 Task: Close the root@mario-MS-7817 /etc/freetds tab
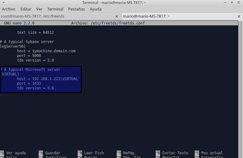[x=117, y=16]
